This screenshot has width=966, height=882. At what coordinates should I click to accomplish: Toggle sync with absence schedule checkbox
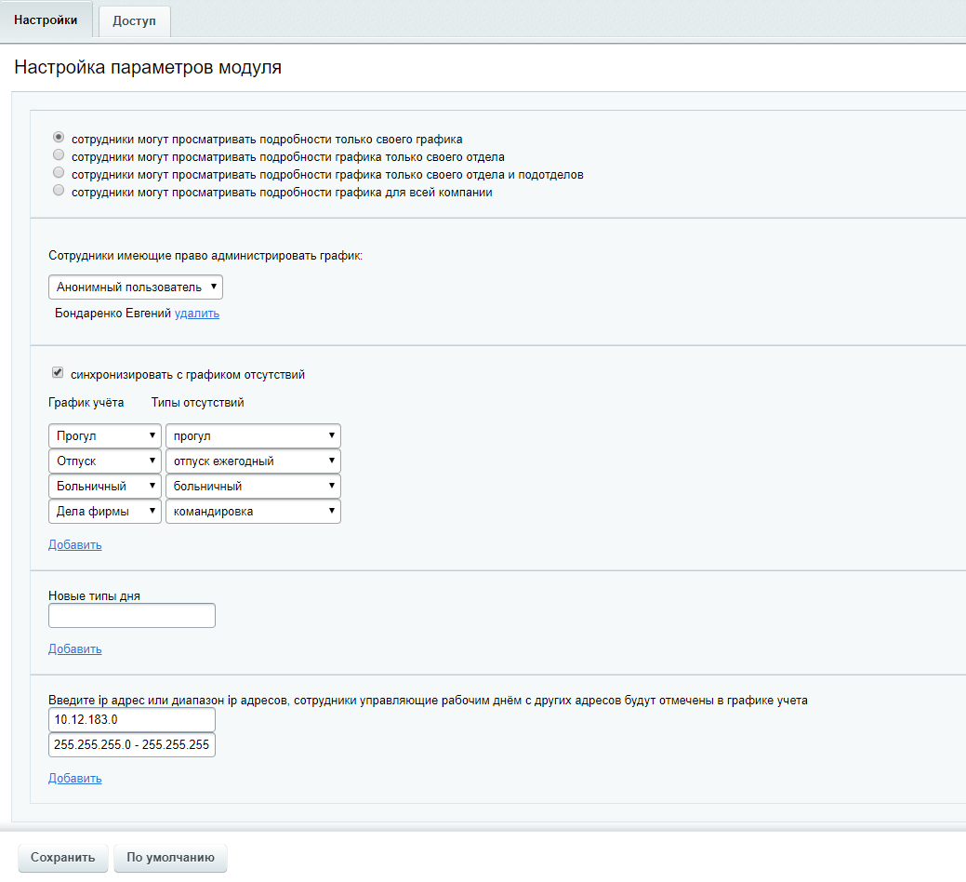coord(58,373)
